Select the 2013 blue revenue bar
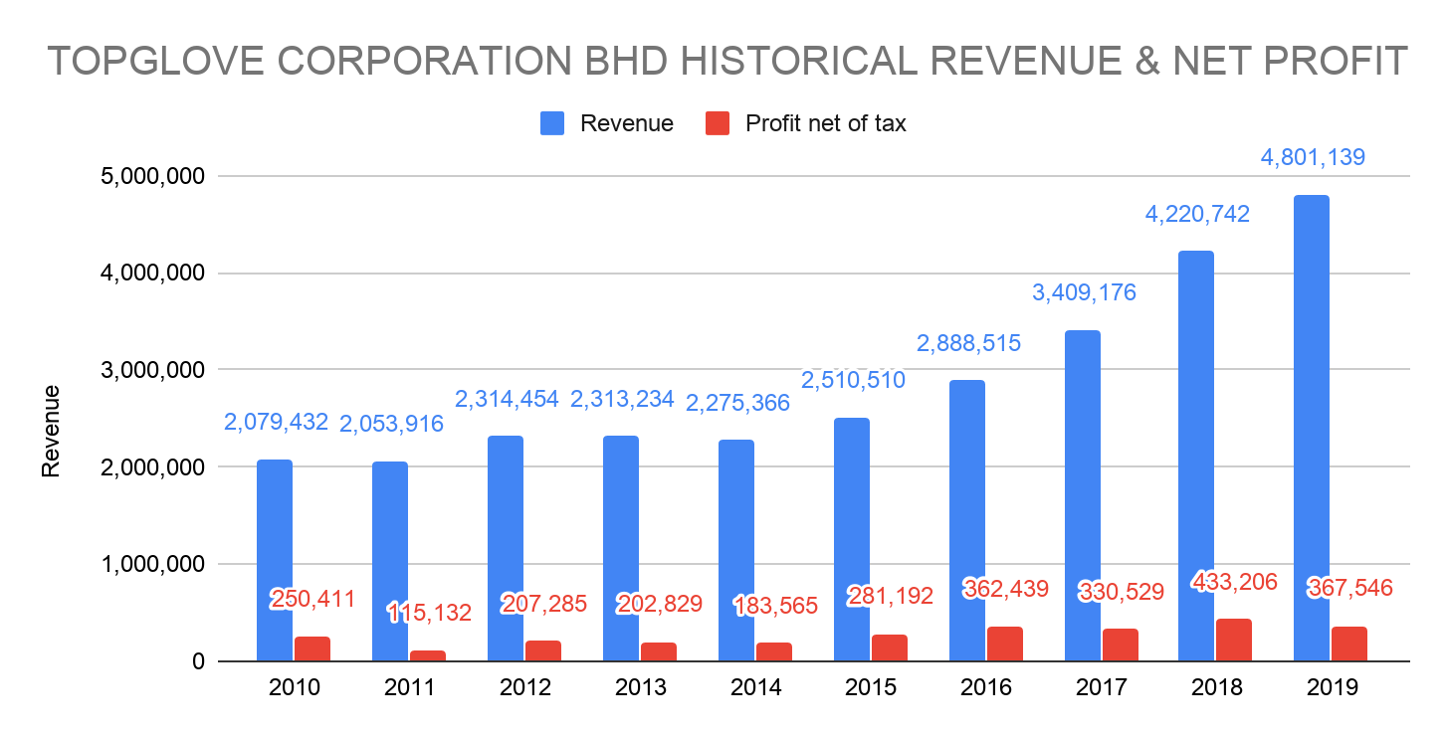1447x738 pixels. click(x=621, y=549)
